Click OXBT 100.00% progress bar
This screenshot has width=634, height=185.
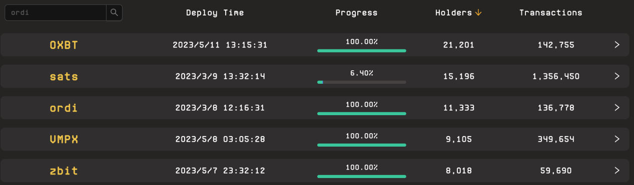point(362,50)
